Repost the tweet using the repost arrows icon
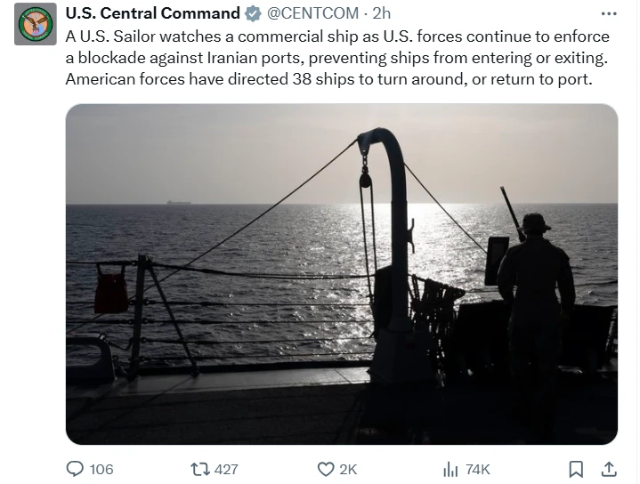The image size is (640, 484). [201, 469]
